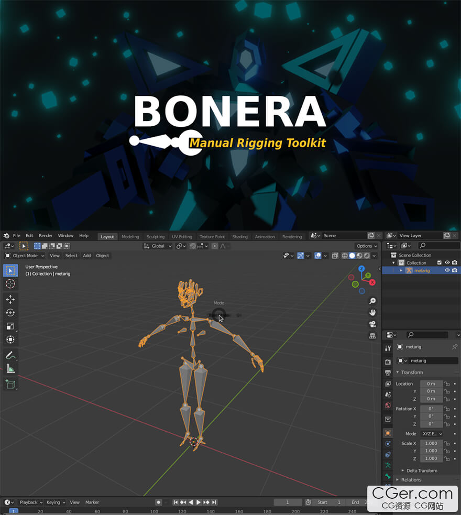This screenshot has width=461, height=515.
Task: Click the Blender logo menu icon
Action: click(x=6, y=235)
